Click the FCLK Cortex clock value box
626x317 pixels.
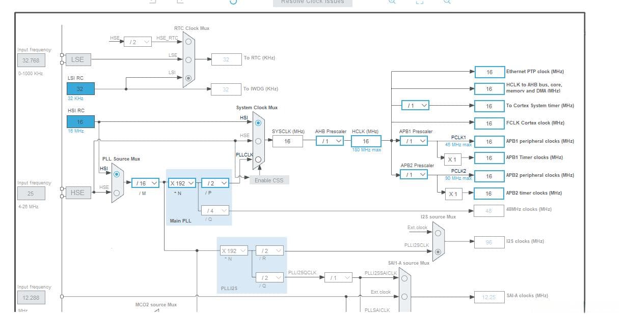[489, 123]
